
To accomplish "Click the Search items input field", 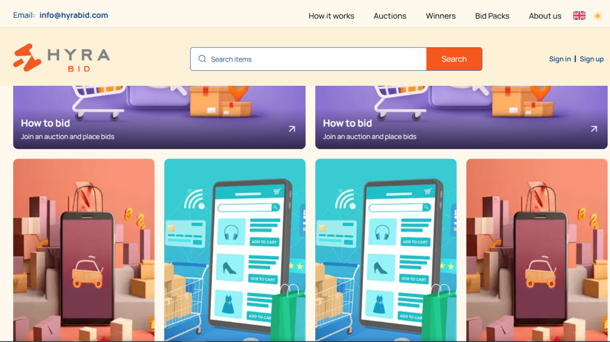I will click(x=308, y=59).
